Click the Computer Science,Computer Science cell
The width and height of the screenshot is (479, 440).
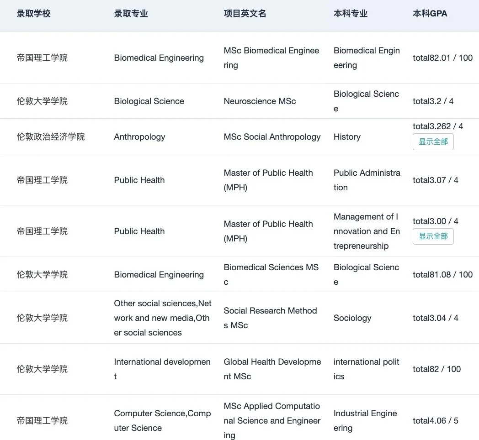click(162, 421)
